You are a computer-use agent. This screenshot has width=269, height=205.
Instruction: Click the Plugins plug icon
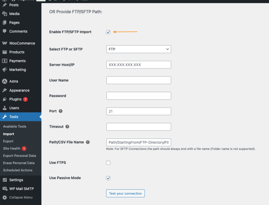click(x=5, y=99)
